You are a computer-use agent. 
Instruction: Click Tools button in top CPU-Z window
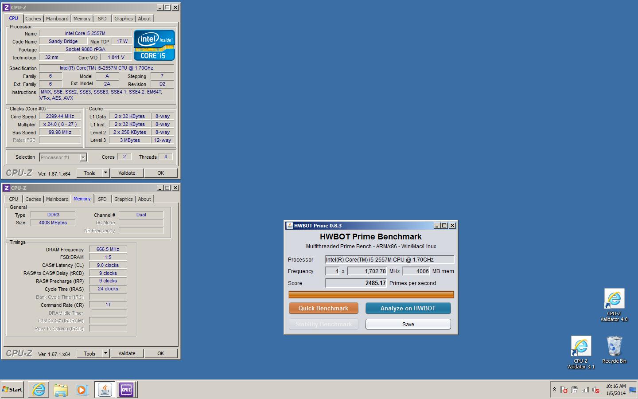(89, 173)
